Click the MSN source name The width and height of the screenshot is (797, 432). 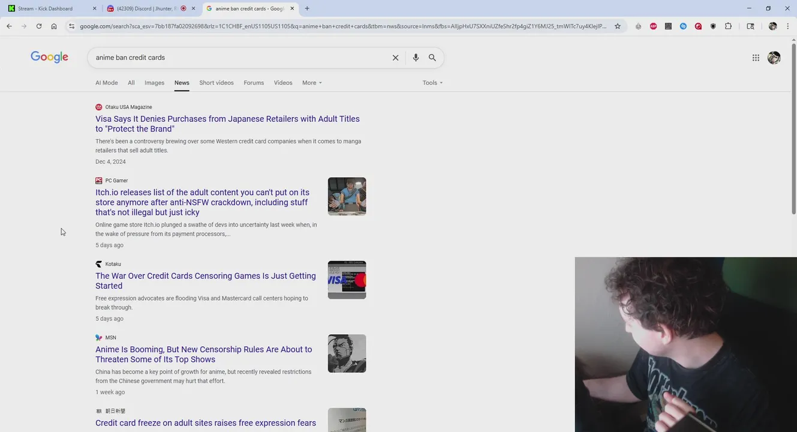(110, 338)
